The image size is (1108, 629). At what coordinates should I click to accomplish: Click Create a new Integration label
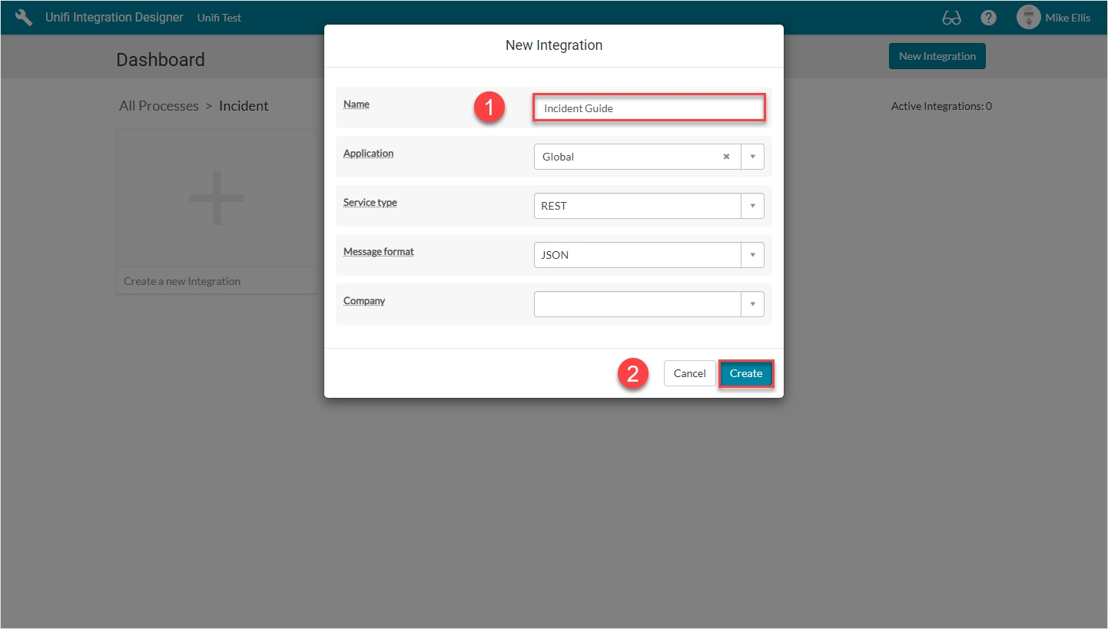tap(182, 281)
